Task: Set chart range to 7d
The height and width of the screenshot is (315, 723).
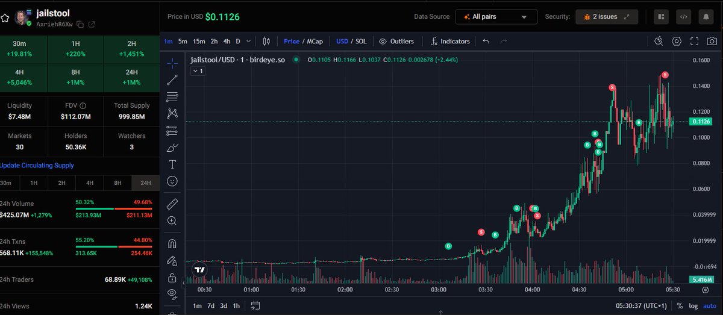Action: point(211,306)
